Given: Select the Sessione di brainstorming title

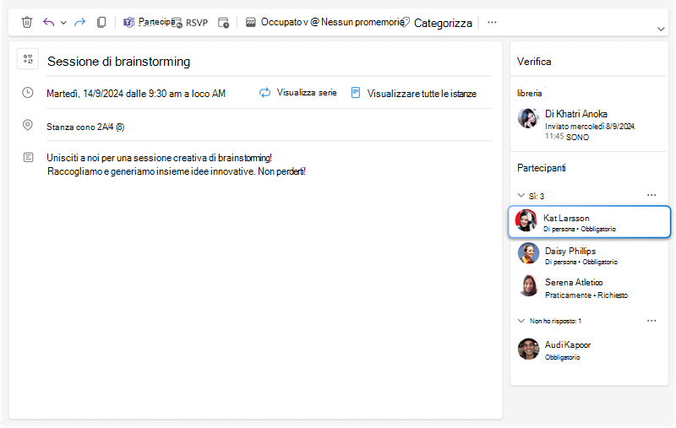Looking at the screenshot, I should pyautogui.click(x=118, y=62).
